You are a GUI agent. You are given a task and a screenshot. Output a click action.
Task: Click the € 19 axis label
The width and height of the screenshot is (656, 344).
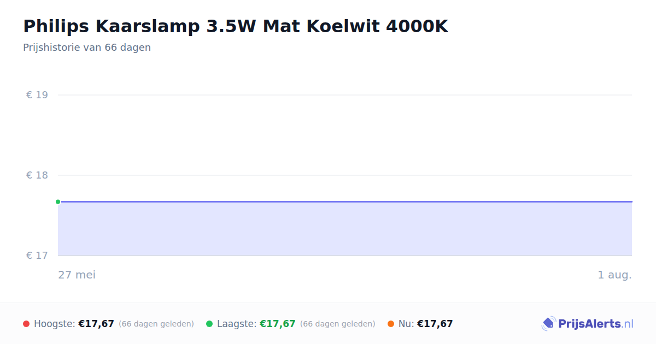coord(37,95)
